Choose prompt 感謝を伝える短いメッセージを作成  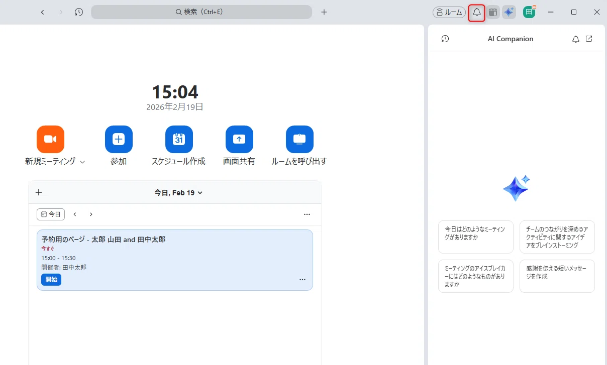coord(557,276)
